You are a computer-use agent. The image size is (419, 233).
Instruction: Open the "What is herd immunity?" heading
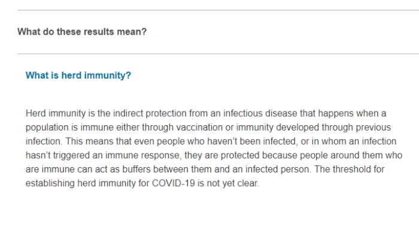point(78,75)
